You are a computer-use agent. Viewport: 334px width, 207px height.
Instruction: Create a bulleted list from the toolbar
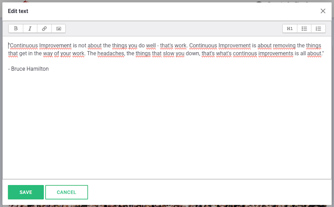(304, 29)
